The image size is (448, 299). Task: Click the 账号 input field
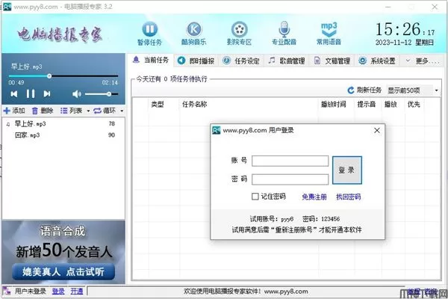290,161
